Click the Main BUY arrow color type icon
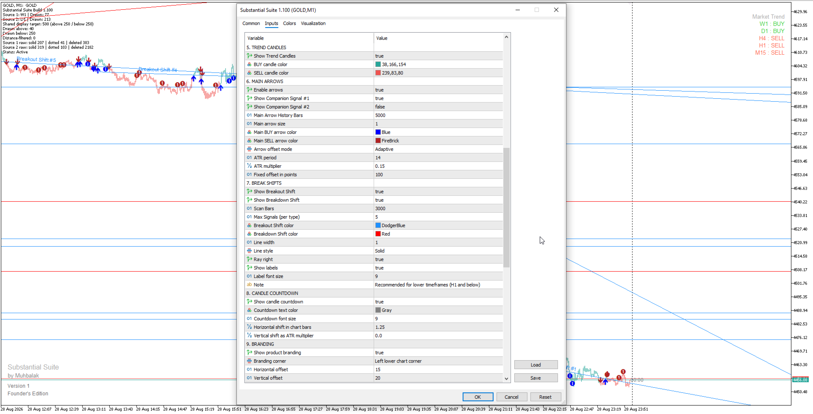 tap(250, 132)
